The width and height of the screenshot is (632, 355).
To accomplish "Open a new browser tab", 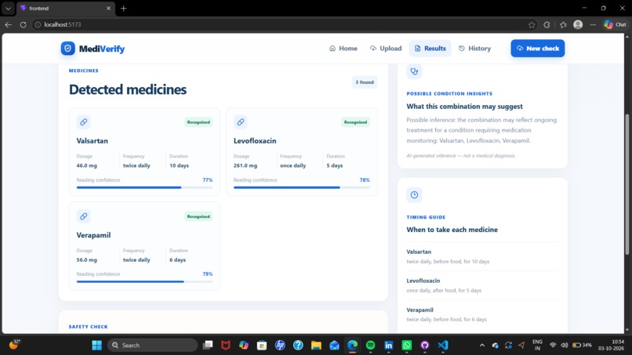I will point(123,8).
